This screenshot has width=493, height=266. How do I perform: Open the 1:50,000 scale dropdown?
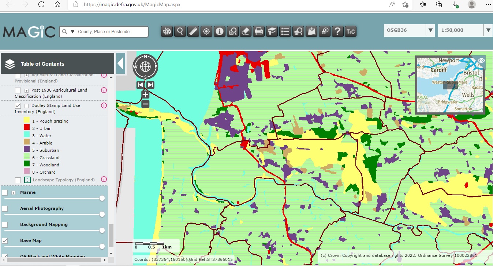click(488, 30)
